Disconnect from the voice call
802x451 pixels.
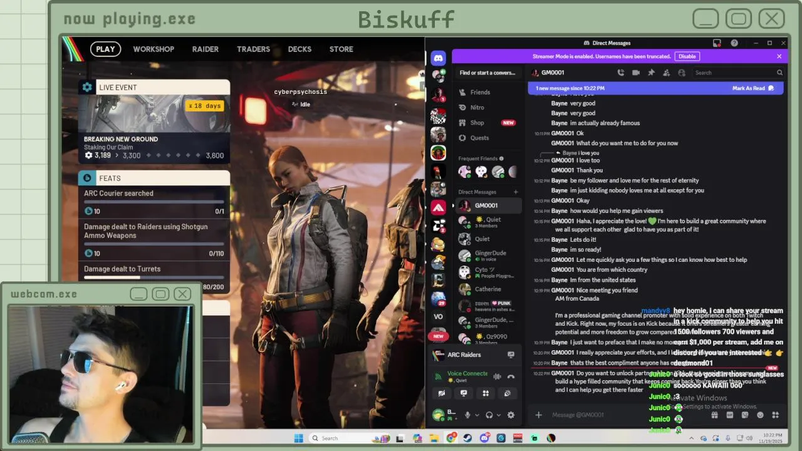point(511,376)
